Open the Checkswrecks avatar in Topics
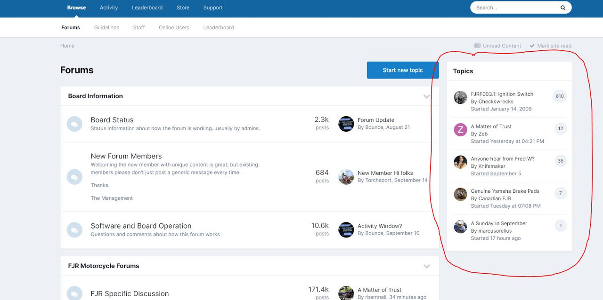The image size is (603, 300). (460, 97)
